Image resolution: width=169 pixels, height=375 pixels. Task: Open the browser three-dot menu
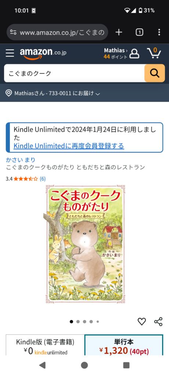(x=159, y=32)
